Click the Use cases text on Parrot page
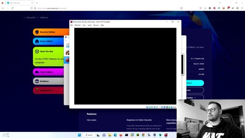Screen dimensions: 245x138 [91, 120]
